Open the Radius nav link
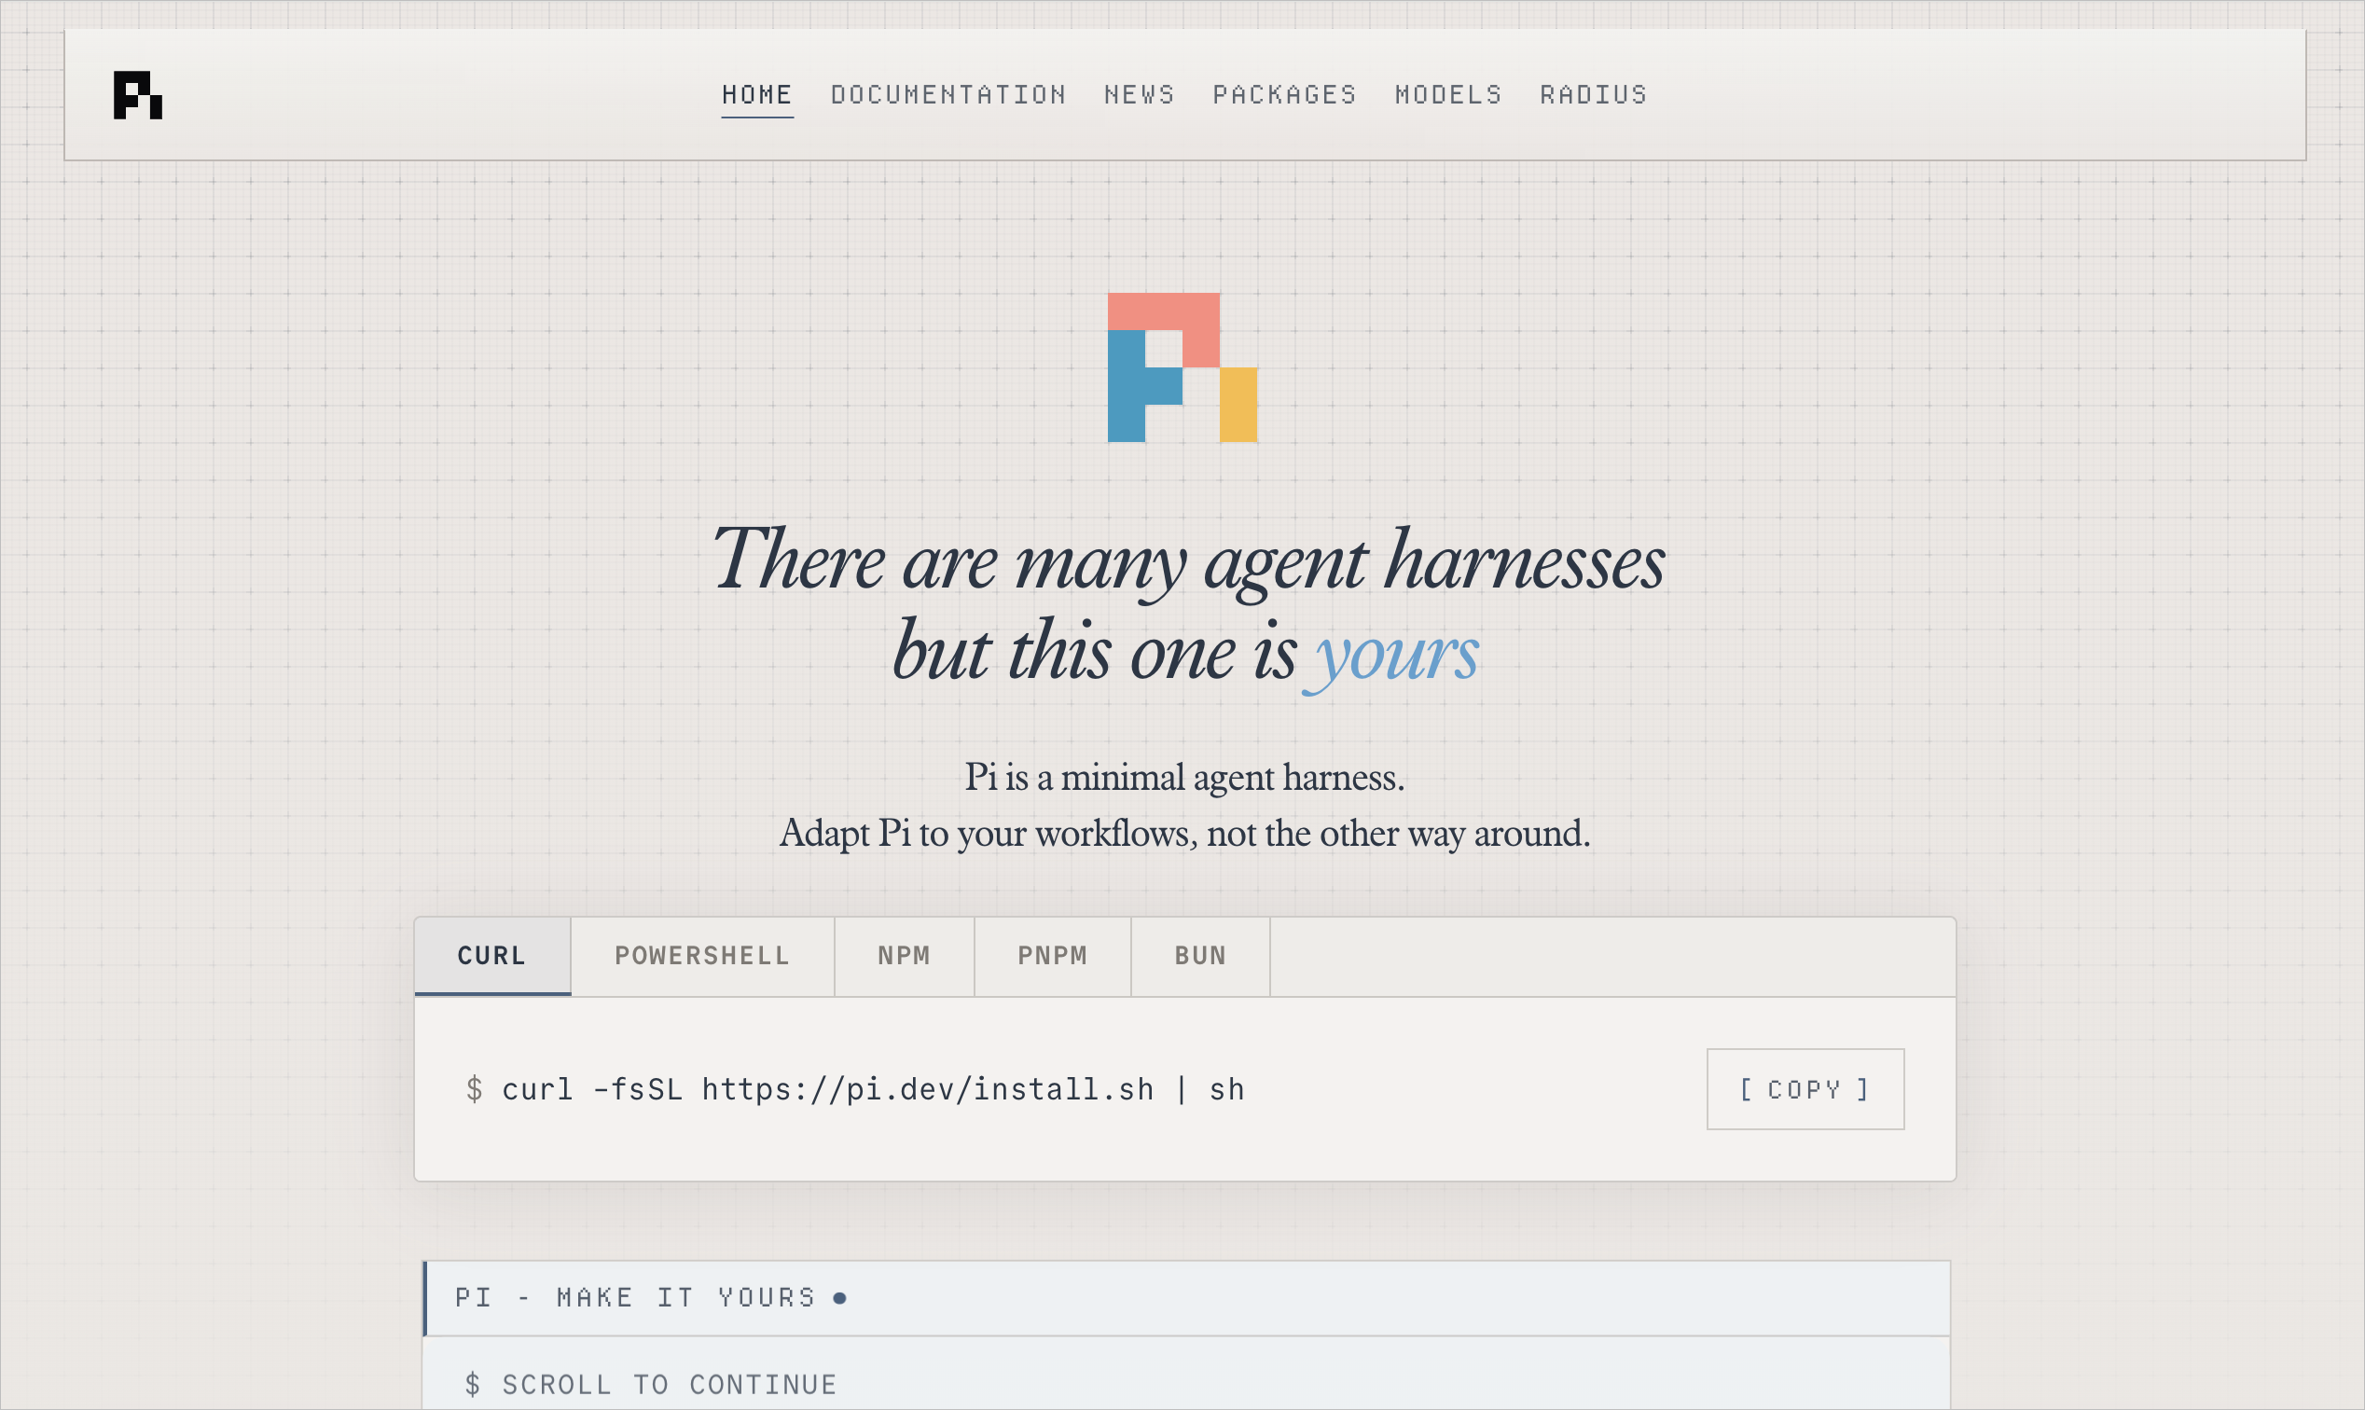Screen dimensions: 2365x1410 1594,95
